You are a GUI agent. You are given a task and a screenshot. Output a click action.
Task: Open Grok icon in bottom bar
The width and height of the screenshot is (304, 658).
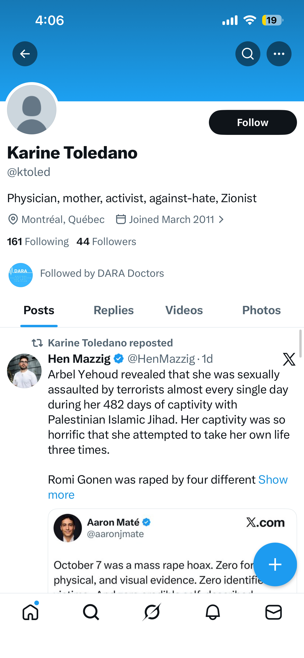pyautogui.click(x=152, y=612)
